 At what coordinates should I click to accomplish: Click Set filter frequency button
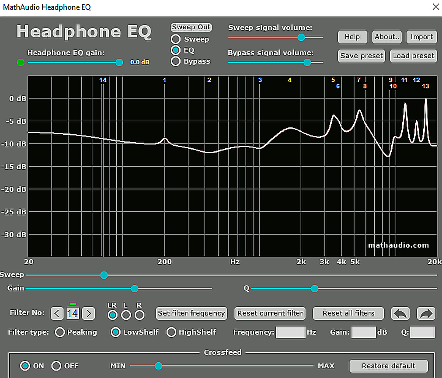point(191,313)
